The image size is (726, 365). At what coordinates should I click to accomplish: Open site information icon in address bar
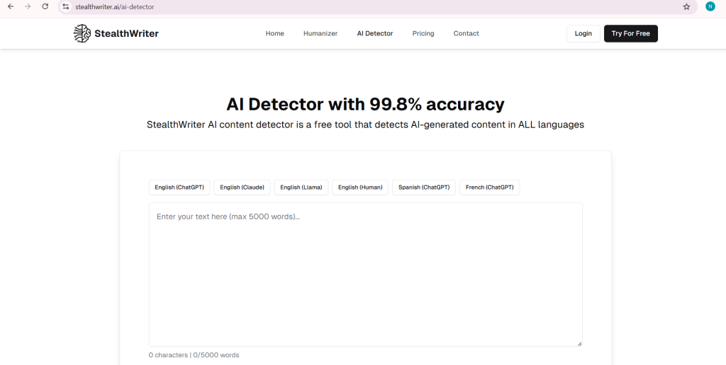[66, 7]
